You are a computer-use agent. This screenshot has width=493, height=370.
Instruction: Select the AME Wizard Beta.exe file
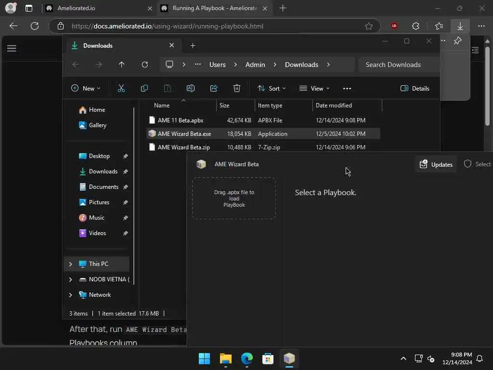pyautogui.click(x=263, y=134)
